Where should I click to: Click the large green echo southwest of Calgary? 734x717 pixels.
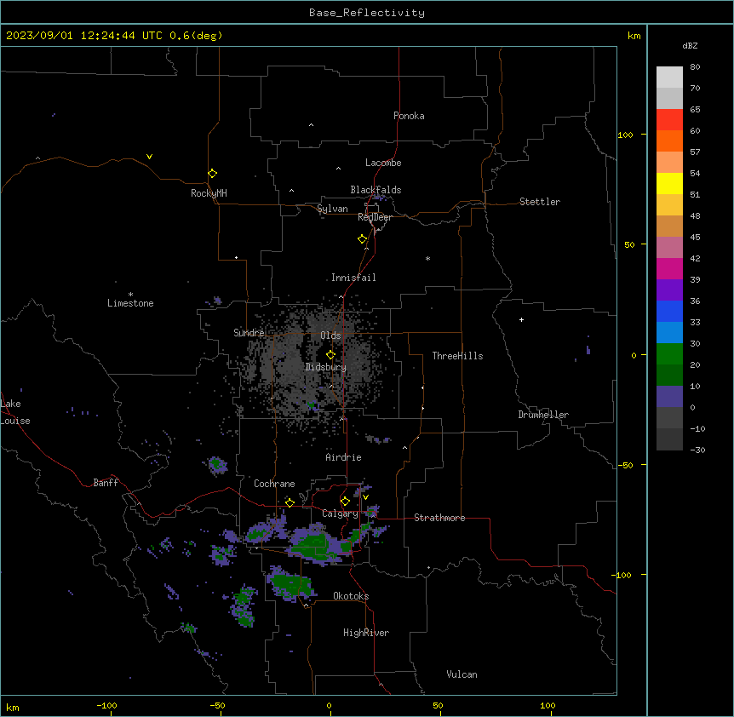point(313,545)
